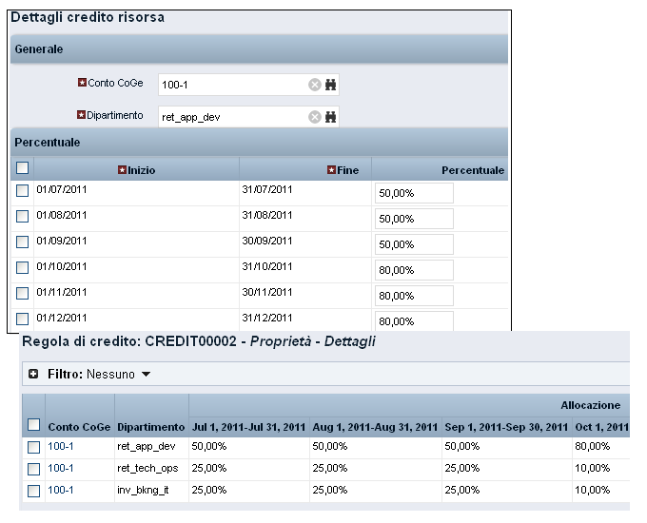Clear the Conto CoGe field value
This screenshot has width=647, height=523.
pyautogui.click(x=314, y=85)
